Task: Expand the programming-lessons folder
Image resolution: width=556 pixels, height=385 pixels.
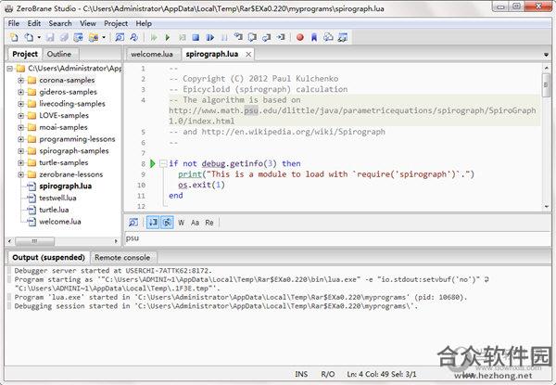Action: (x=21, y=139)
